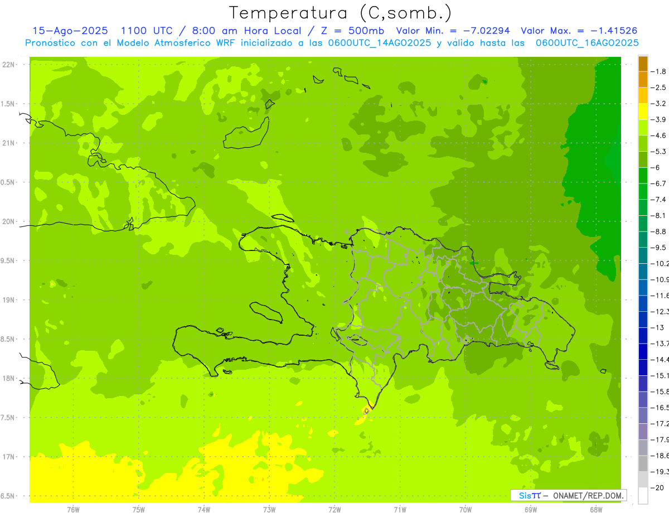Click the date text '15-Ago-2025'
This screenshot has height=517, width=669.
click(x=70, y=31)
